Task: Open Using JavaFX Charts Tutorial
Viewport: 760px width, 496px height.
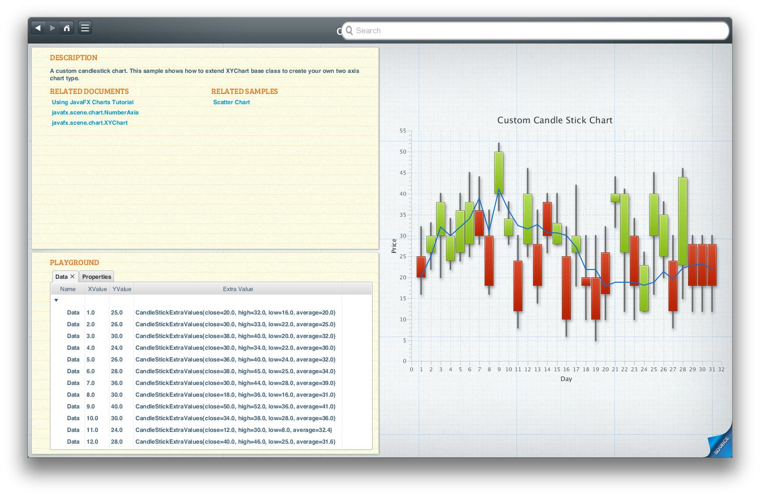Action: (x=92, y=102)
